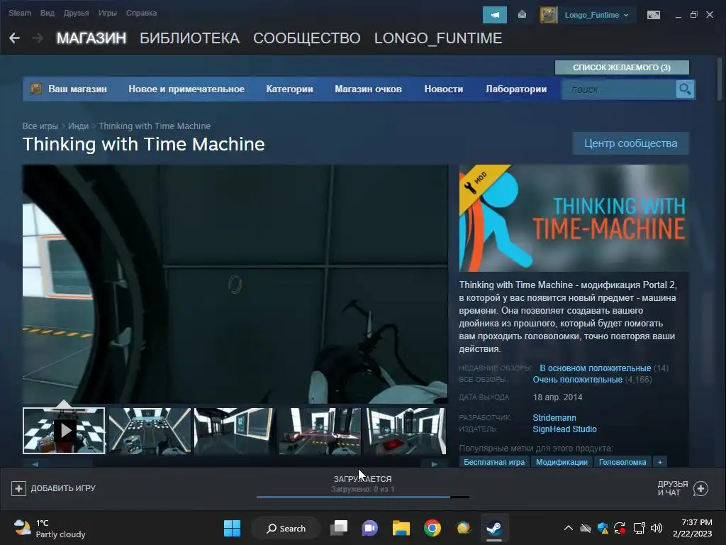726x545 pixels.
Task: Open the weather widget Partly cloudy
Action: [50, 528]
